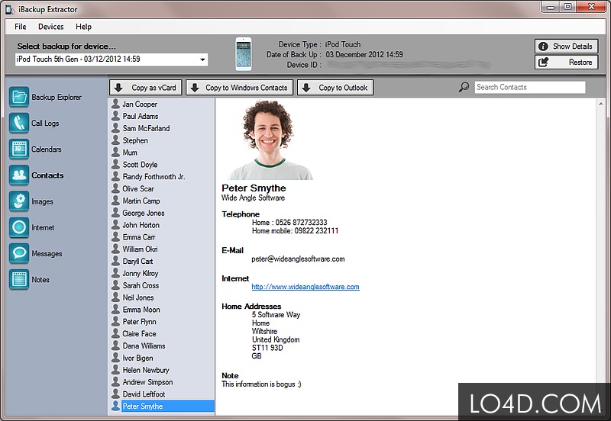Screen dimensions: 611x421
Task: Click the export icon on Restore button
Action: tap(543, 62)
